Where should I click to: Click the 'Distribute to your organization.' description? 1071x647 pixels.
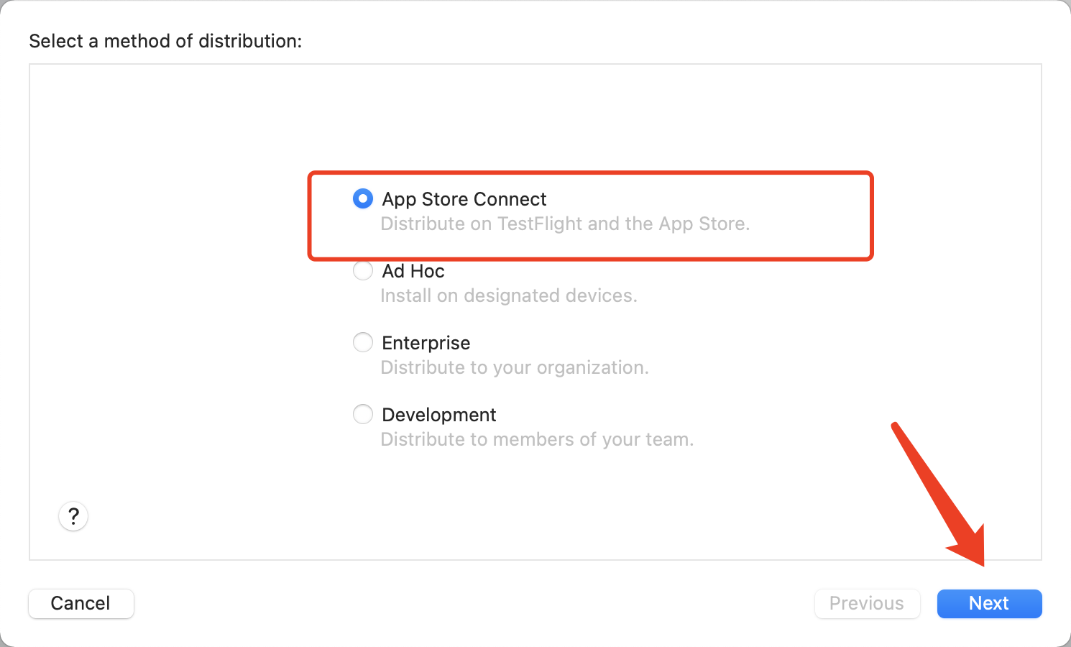pyautogui.click(x=515, y=367)
